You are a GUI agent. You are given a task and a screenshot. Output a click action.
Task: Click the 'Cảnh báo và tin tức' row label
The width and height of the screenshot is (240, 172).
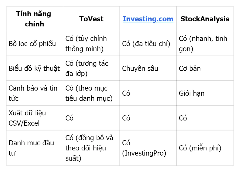33,93
